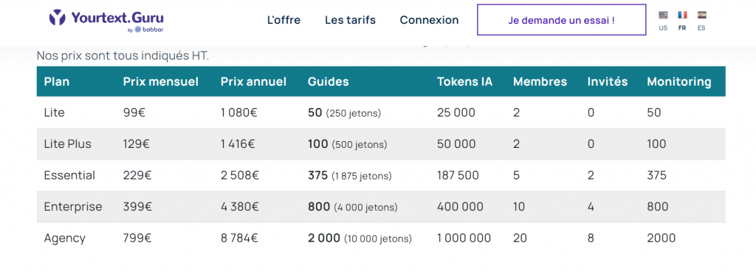Click the FR language label
Screen dimensions: 756x272
click(x=681, y=28)
